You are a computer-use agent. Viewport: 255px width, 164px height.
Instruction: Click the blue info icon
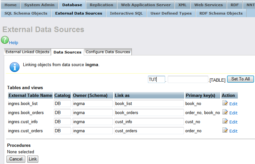(x=15, y=66)
